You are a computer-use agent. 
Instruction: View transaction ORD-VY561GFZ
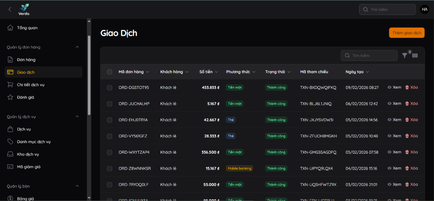394,136
